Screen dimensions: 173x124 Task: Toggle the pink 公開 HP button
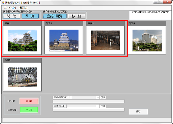tap(29, 101)
